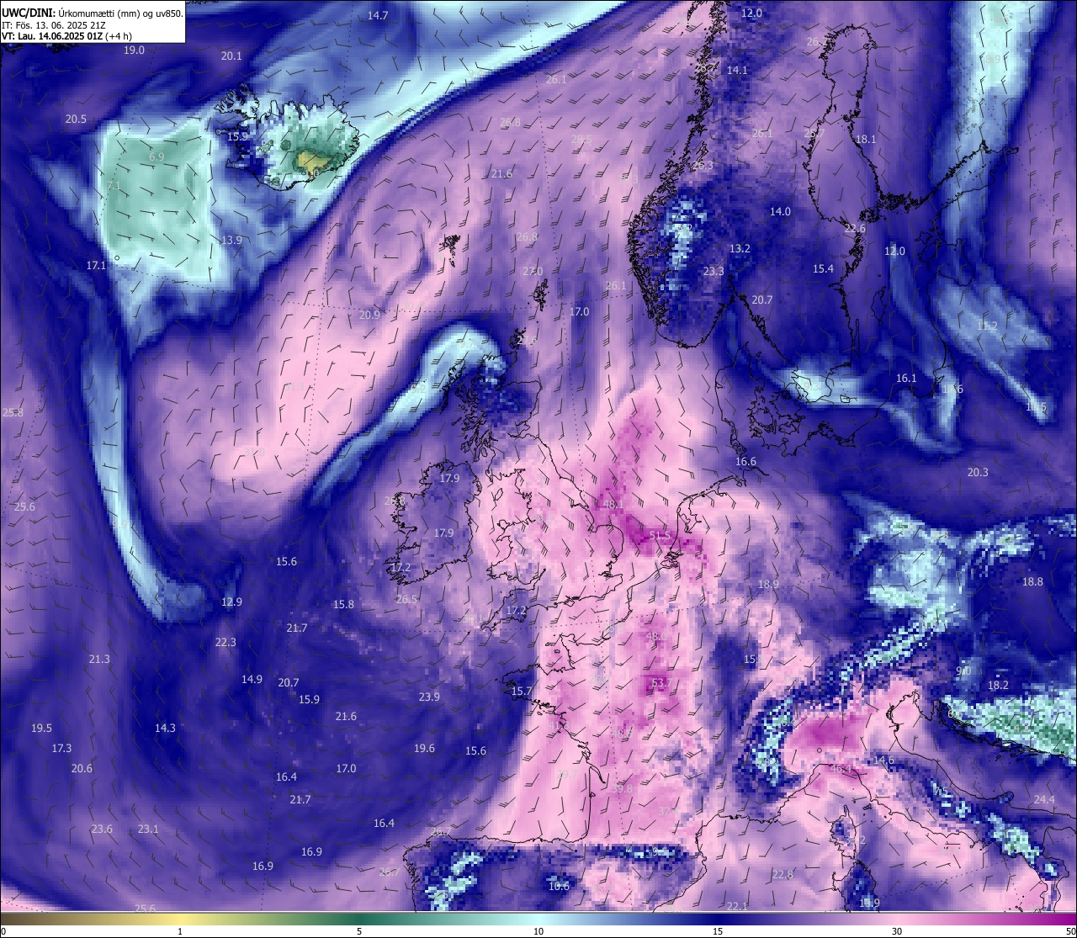This screenshot has width=1077, height=938.
Task: Click the '30' tick on the color scale
Action: pyautogui.click(x=897, y=931)
